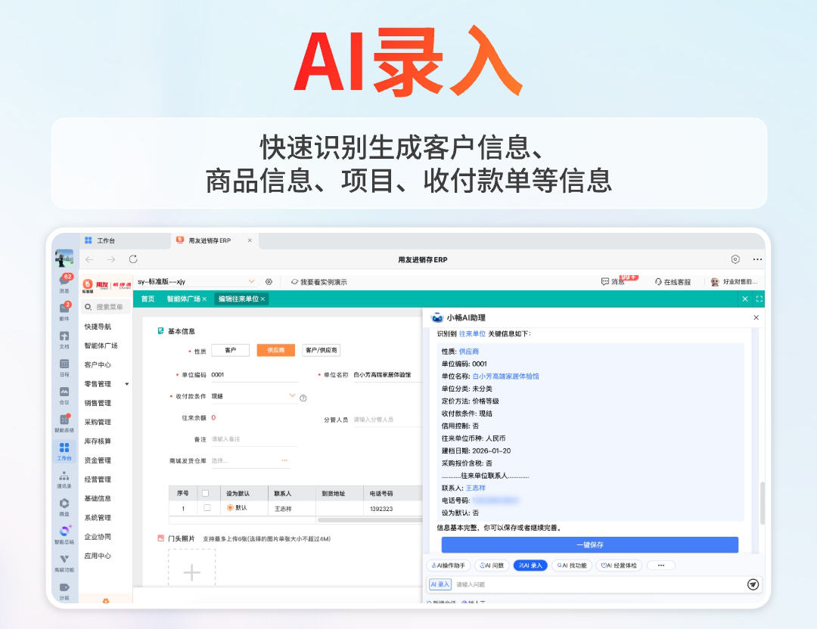Click settings gear beside account set name
Viewport: 817px width, 629px height.
click(x=269, y=281)
